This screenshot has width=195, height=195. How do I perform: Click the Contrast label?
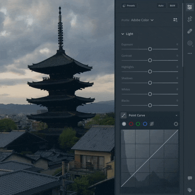tap(126, 56)
